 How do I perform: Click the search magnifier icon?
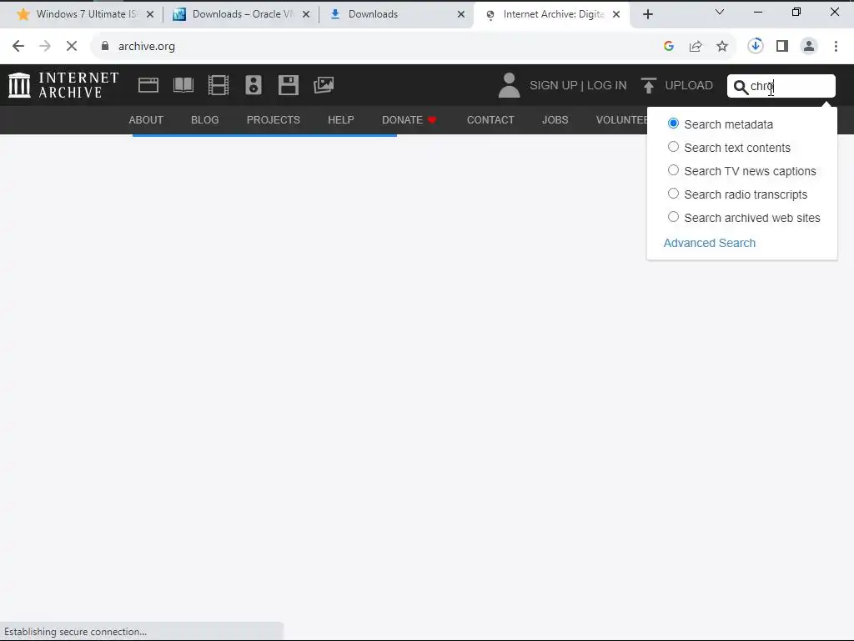pyautogui.click(x=741, y=87)
